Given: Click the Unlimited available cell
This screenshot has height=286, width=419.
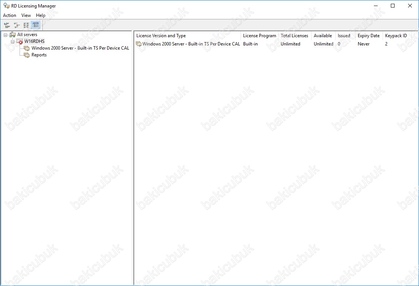Looking at the screenshot, I should 323,44.
